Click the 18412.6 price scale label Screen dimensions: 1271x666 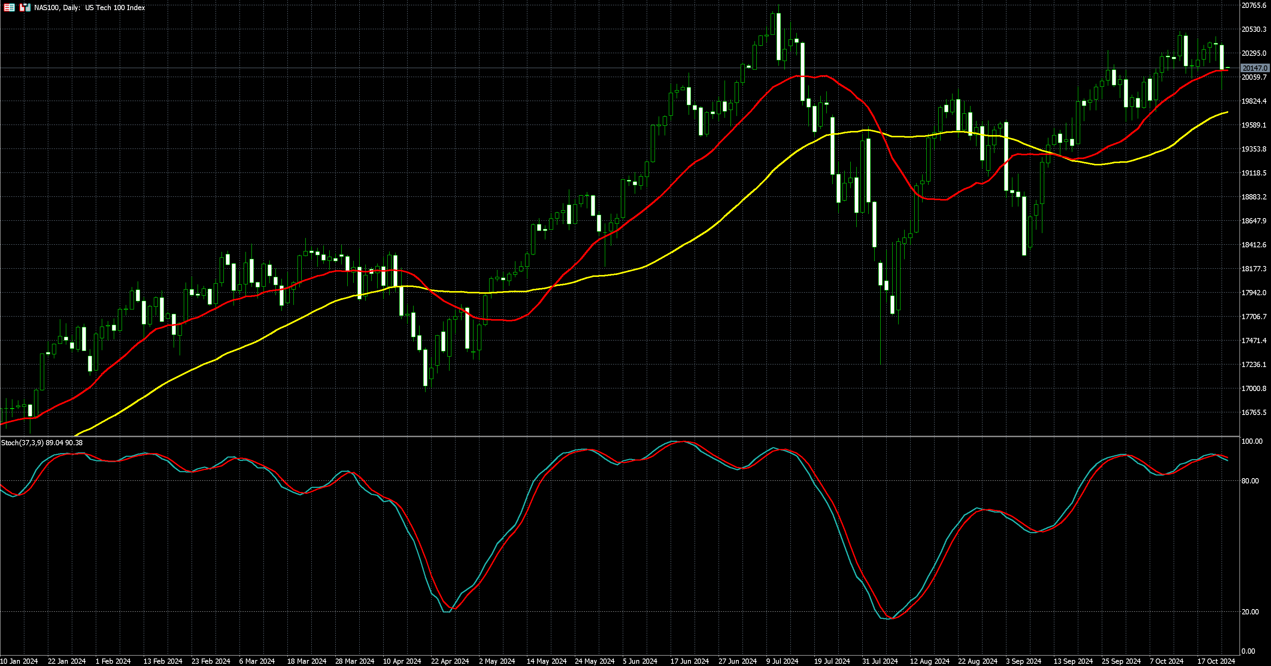pos(1253,245)
